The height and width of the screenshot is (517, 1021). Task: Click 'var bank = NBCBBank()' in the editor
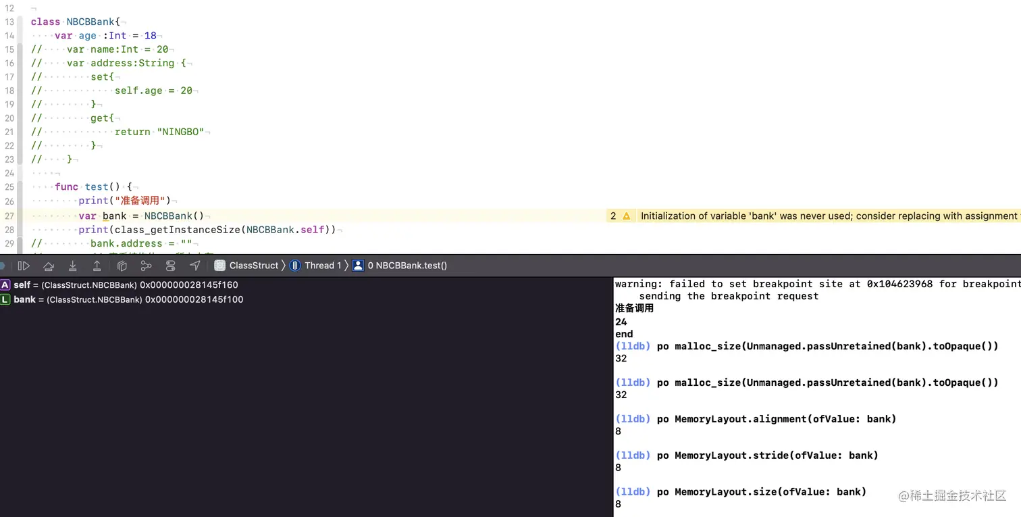coord(140,216)
